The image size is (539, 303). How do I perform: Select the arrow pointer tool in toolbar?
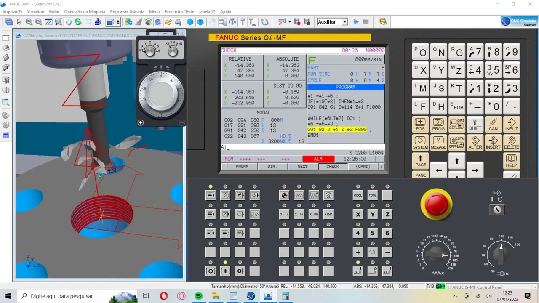click(19, 22)
